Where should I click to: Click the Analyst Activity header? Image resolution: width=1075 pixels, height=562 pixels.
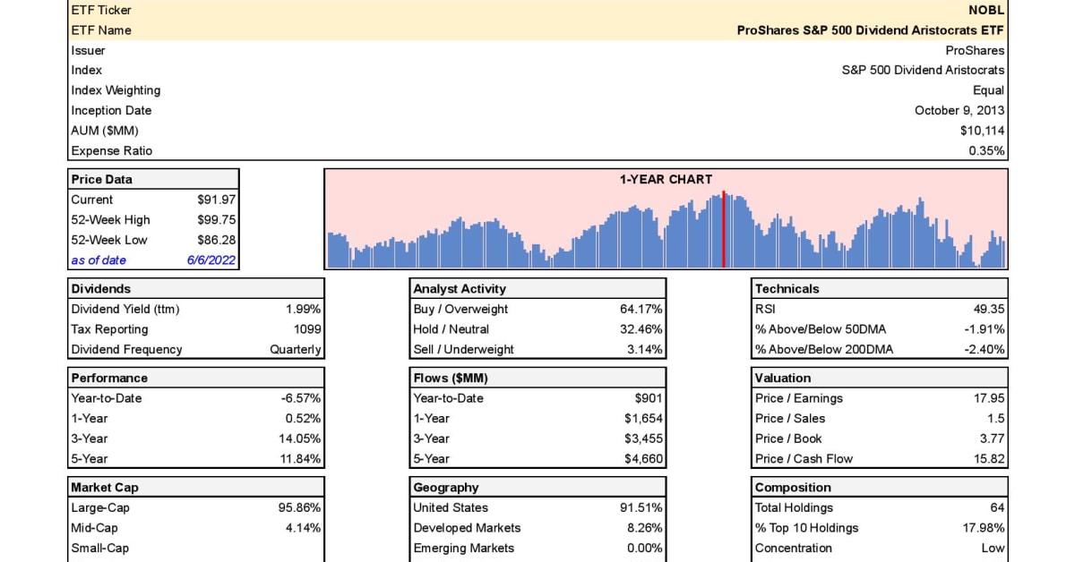(538, 288)
